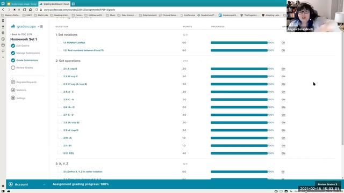The image size is (344, 193).
Task: Click the Review Grades button at bottom right
Action: pyautogui.click(x=327, y=184)
